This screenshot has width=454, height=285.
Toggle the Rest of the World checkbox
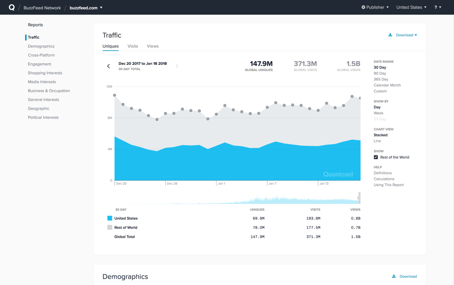[376, 157]
